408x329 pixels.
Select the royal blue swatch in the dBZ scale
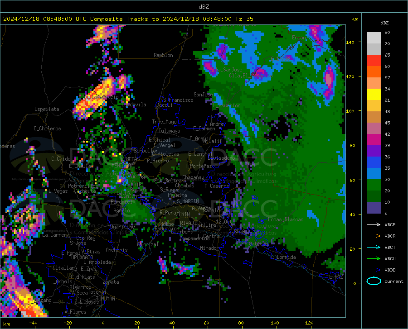click(x=374, y=162)
